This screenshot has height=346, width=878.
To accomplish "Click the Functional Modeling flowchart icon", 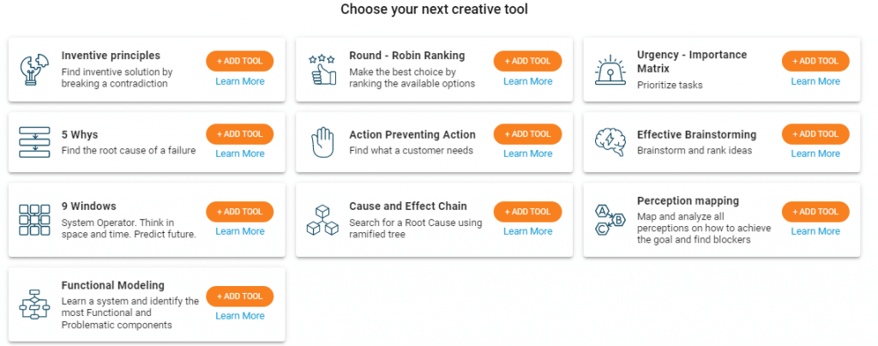I will point(34,304).
